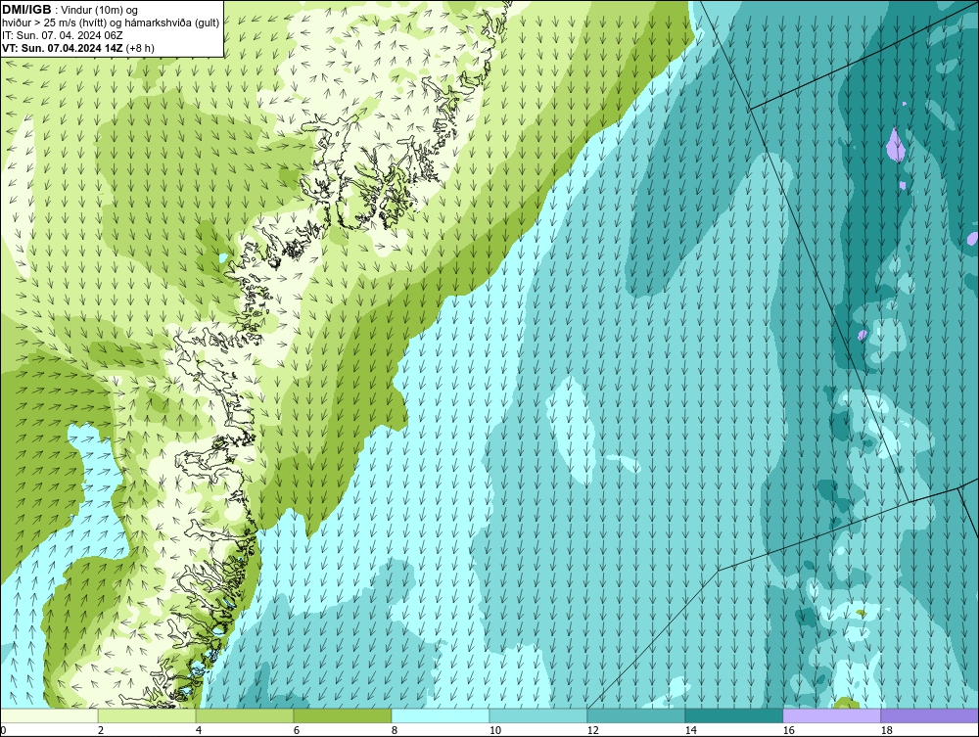Click the 6–8 m/s olive green legend swatch
The height and width of the screenshot is (737, 979).
click(342, 715)
